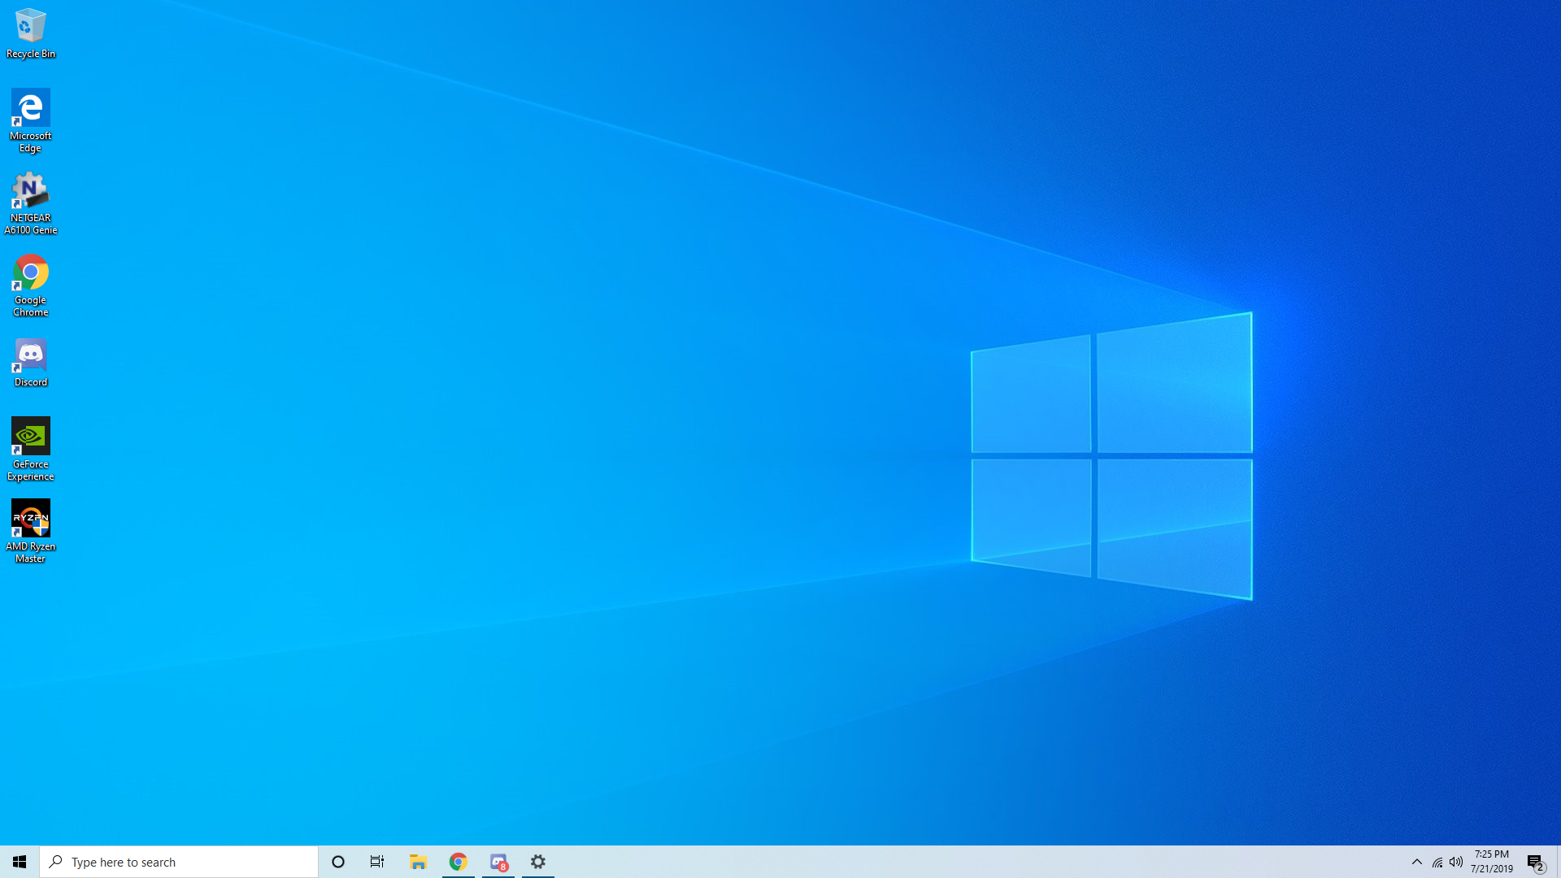Image resolution: width=1561 pixels, height=878 pixels.
Task: Open the Windows Start menu
Action: [20, 862]
